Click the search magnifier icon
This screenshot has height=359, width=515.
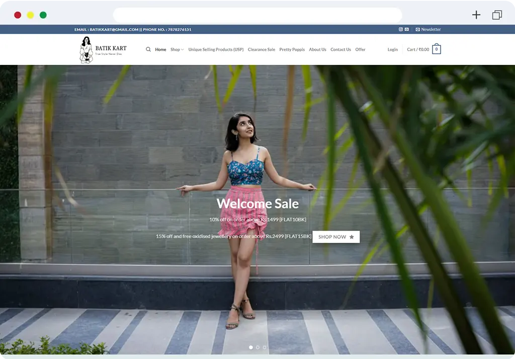[x=148, y=50]
